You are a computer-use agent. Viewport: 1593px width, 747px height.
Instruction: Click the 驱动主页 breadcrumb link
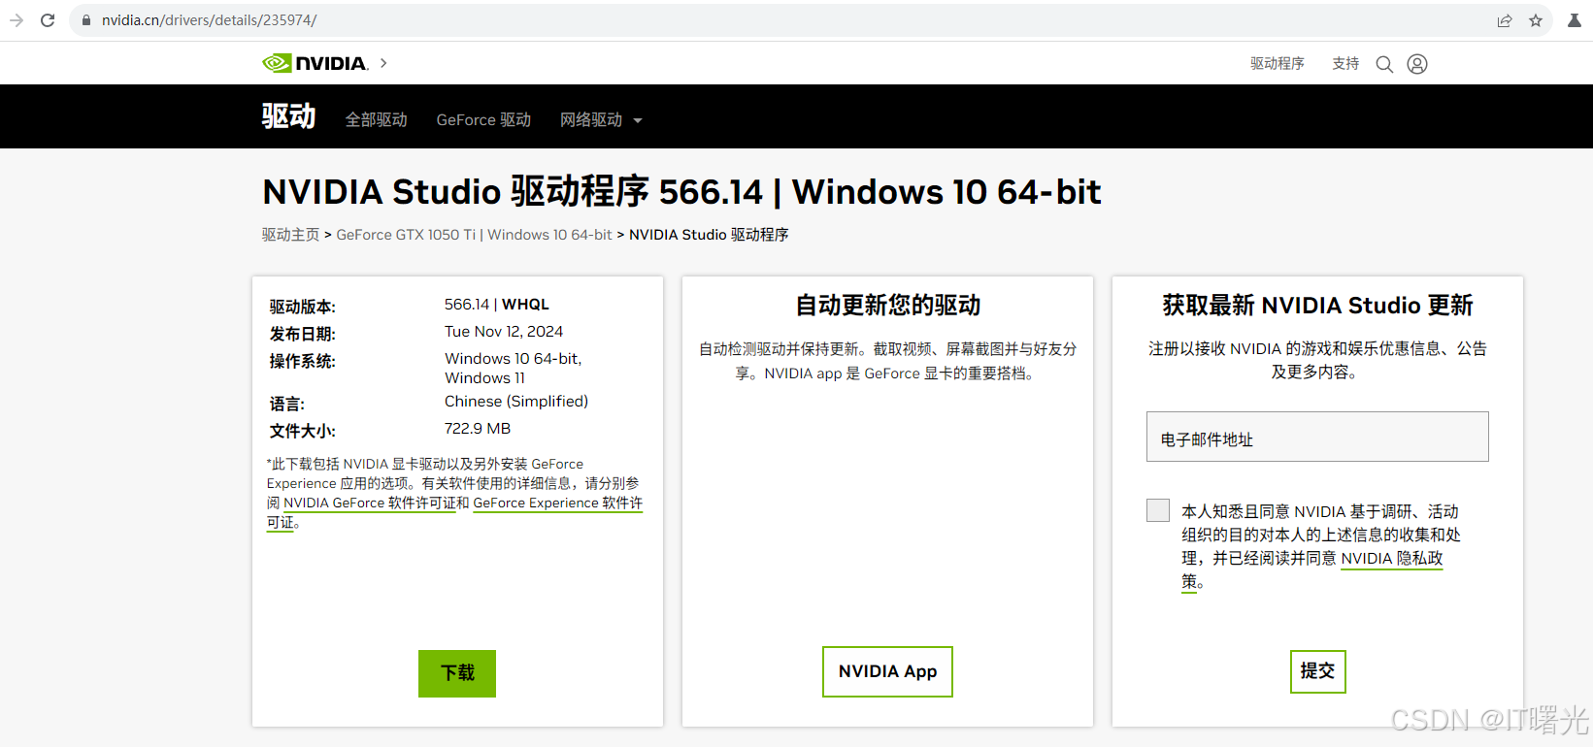[290, 235]
